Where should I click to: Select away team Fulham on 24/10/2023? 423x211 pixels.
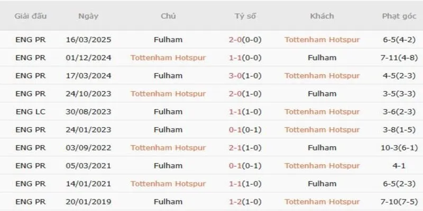pyautogui.click(x=322, y=94)
